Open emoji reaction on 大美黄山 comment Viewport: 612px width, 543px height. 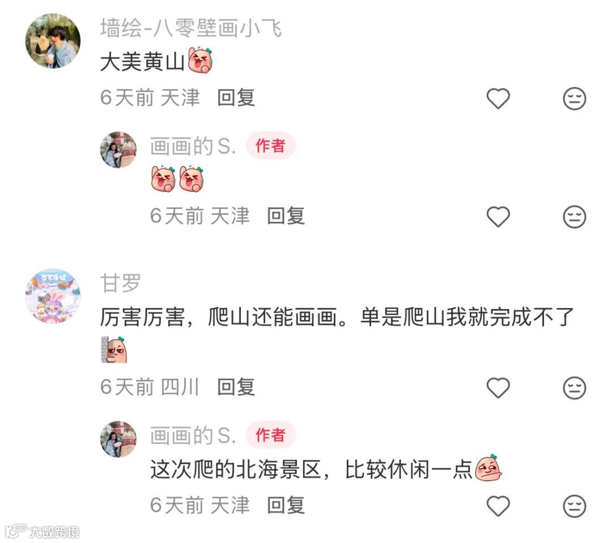pos(575,99)
